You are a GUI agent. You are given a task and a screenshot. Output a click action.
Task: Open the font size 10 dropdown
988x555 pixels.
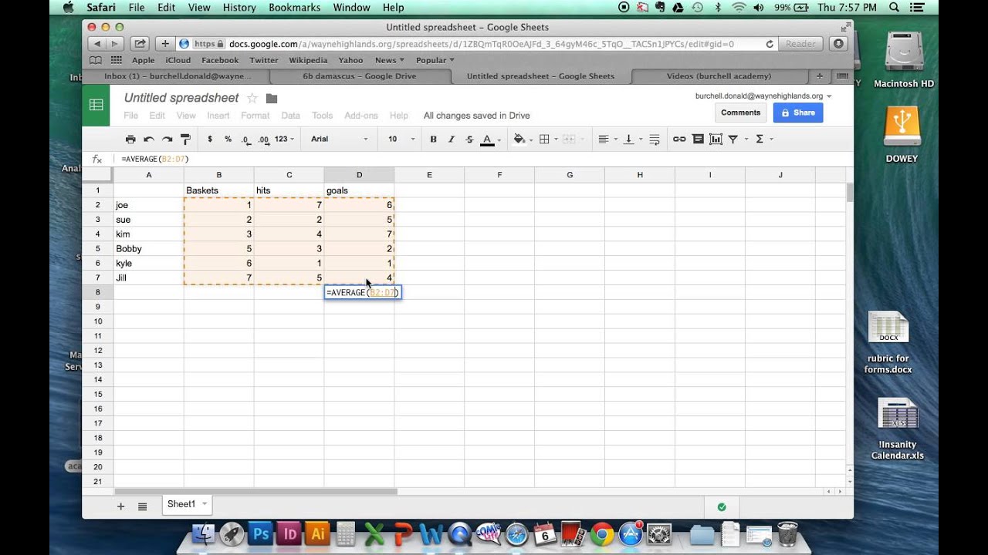pyautogui.click(x=401, y=140)
